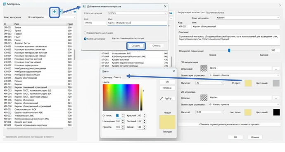285x152 pixels.
Task: Click the Красный stepper arrows
Action: (x=144, y=116)
